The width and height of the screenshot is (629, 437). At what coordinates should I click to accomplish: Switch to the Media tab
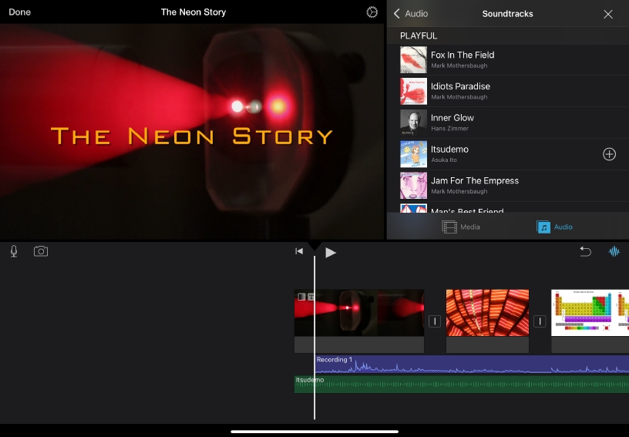point(461,227)
